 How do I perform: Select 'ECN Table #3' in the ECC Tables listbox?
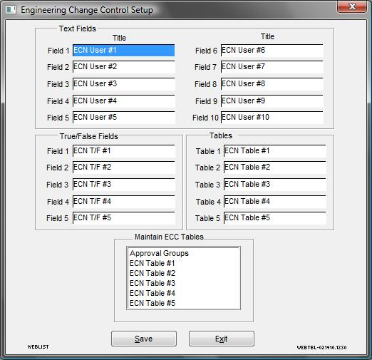point(183,283)
